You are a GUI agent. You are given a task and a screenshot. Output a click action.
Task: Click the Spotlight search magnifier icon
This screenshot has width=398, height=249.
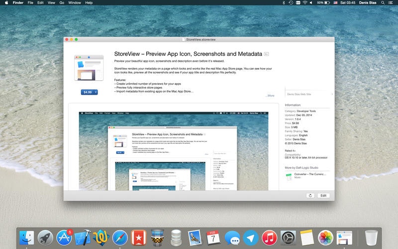click(x=383, y=3)
